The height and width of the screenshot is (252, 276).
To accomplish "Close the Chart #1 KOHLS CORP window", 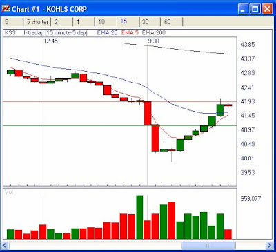I will point(267,9).
